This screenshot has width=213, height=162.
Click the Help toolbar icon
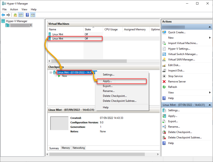point(27,15)
